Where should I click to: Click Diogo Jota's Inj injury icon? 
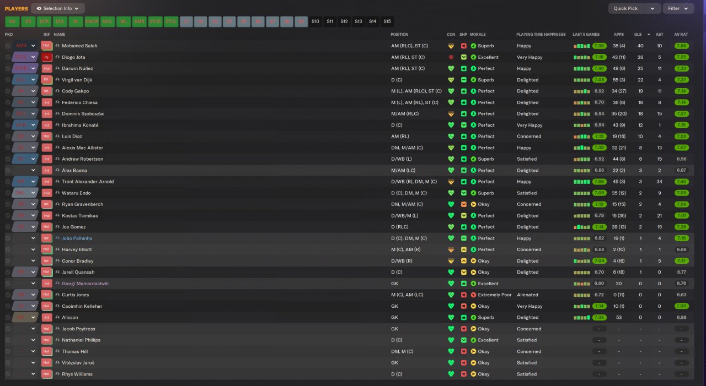point(46,57)
